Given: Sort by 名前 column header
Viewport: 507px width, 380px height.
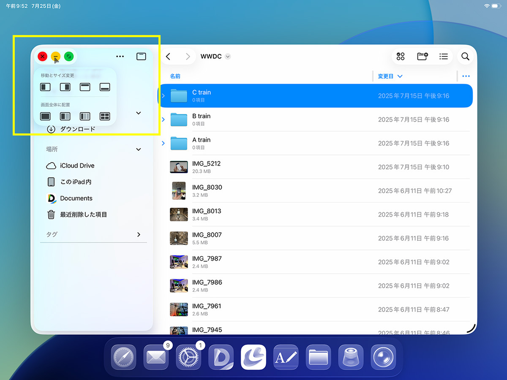Looking at the screenshot, I should click(175, 76).
